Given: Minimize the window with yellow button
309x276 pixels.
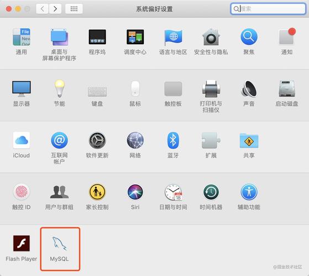Looking at the screenshot, I should coord(18,9).
